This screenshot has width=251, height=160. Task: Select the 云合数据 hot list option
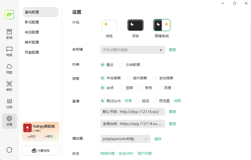122,65
